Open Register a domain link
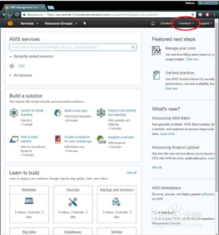 pos(121,137)
